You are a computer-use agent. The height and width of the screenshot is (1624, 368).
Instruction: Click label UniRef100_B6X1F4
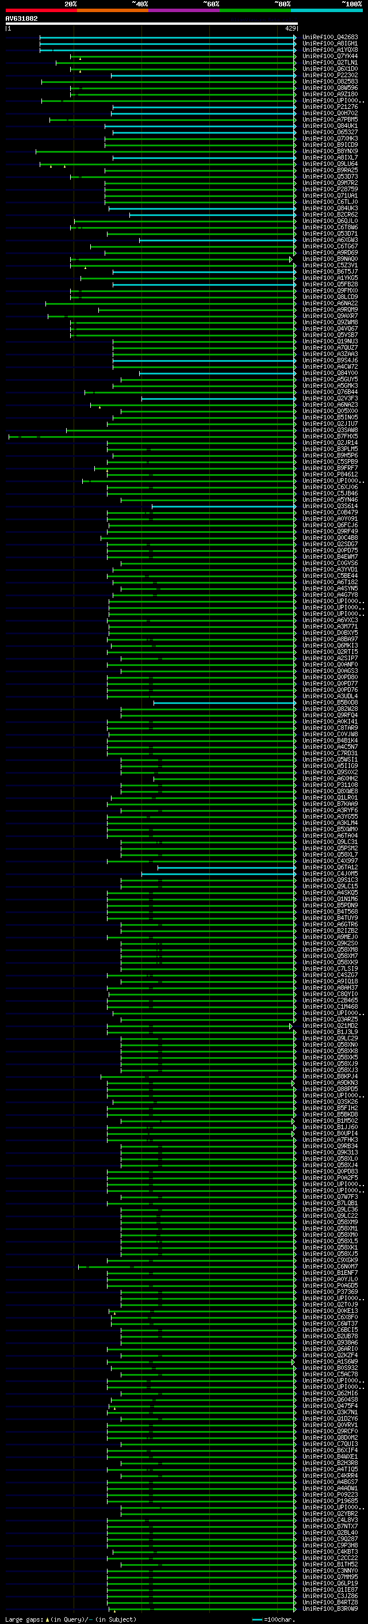[330, 1450]
